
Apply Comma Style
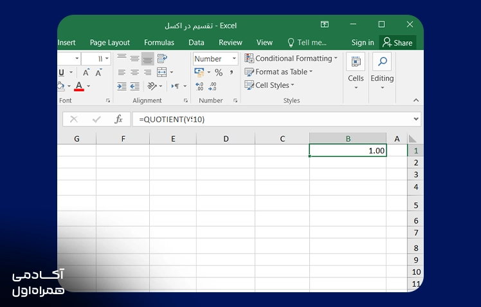click(x=231, y=73)
